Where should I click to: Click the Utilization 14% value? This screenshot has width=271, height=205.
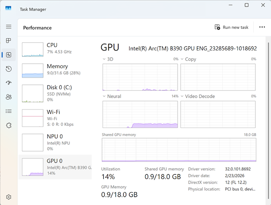[108, 177]
